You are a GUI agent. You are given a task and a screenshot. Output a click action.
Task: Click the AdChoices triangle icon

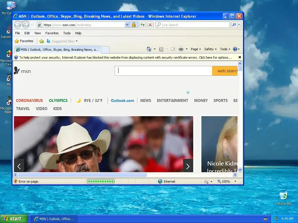tap(188, 93)
